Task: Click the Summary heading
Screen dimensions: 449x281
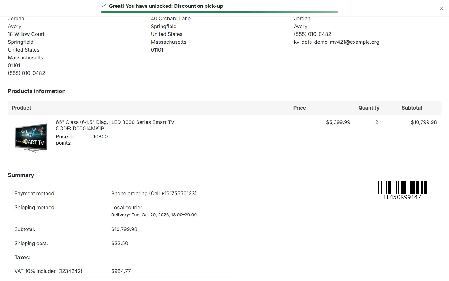Action: click(21, 175)
